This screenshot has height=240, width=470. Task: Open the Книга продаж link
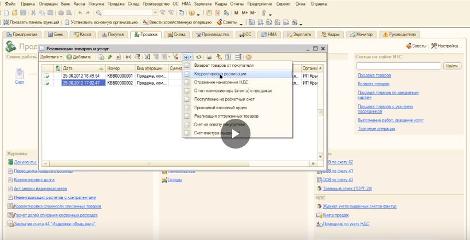point(335,215)
